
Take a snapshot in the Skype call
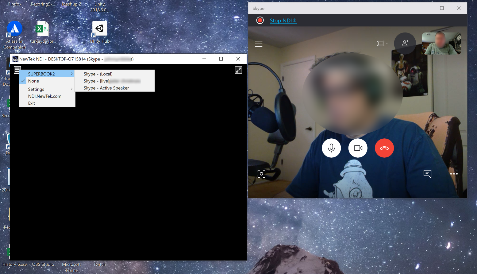point(261,174)
